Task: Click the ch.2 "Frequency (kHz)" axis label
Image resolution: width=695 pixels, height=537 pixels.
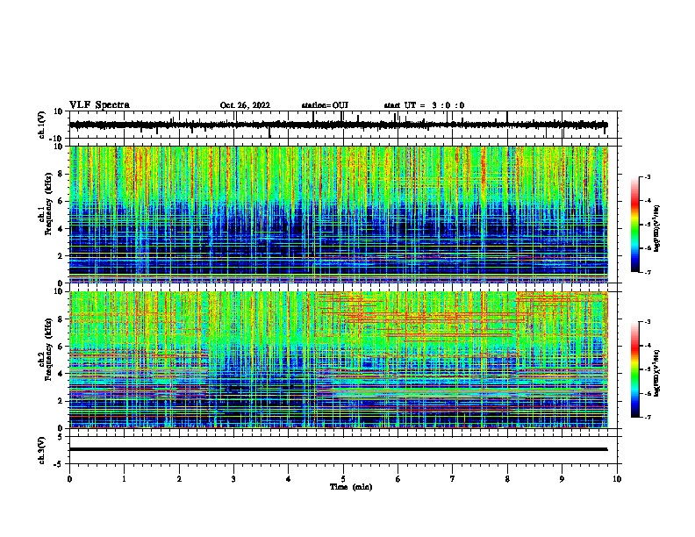Action: (x=48, y=349)
